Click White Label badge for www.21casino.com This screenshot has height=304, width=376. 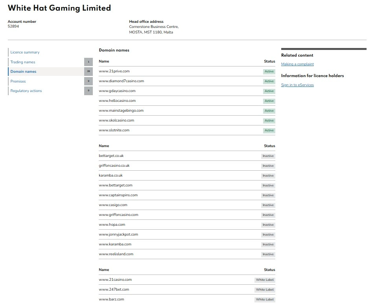(x=265, y=280)
